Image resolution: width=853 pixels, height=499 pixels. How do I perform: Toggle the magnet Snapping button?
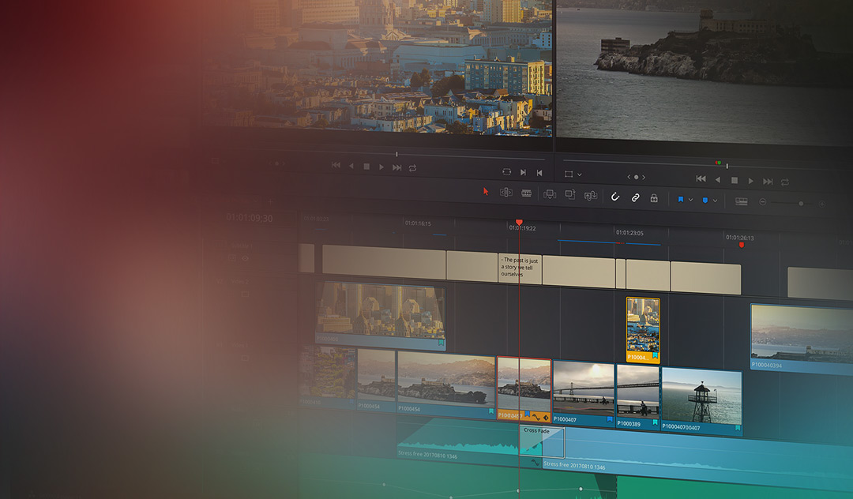coord(614,197)
